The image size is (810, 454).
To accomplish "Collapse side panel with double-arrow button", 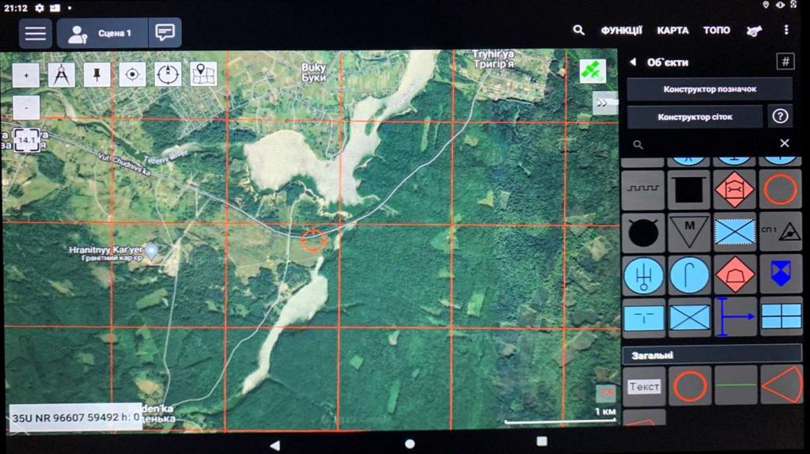I will [605, 102].
